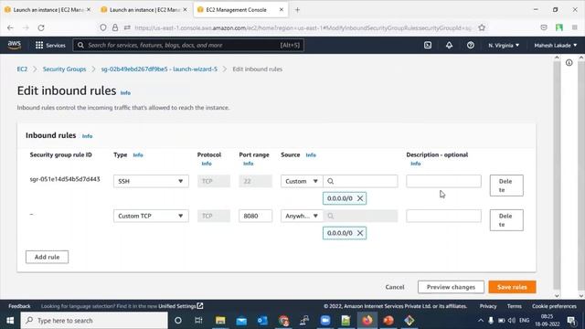Open Firefox from taskbar
The image size is (585, 329).
click(x=367, y=321)
